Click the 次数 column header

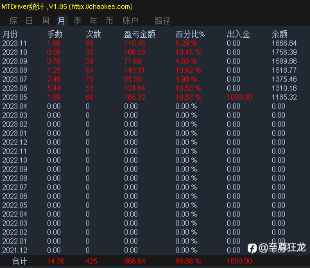[x=93, y=34]
